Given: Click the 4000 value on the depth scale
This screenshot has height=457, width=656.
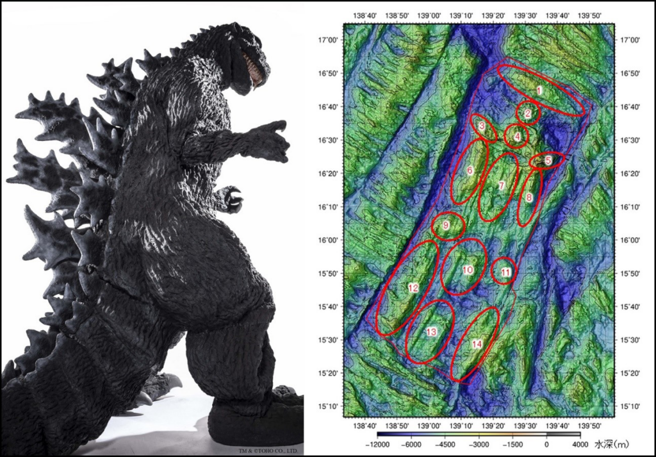Looking at the screenshot, I should pos(580,444).
